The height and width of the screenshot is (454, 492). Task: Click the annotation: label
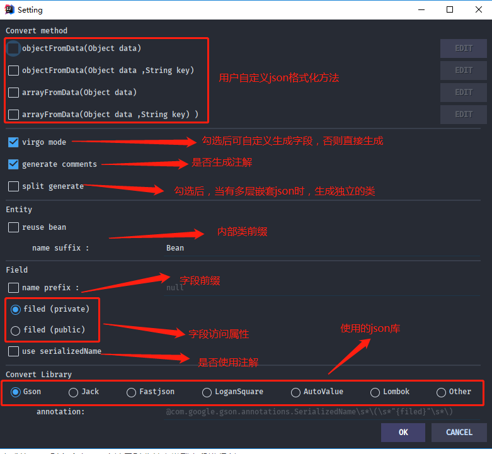pyautogui.click(x=60, y=412)
